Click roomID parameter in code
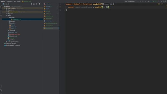This screenshot has height=94, width=167. (107, 4)
